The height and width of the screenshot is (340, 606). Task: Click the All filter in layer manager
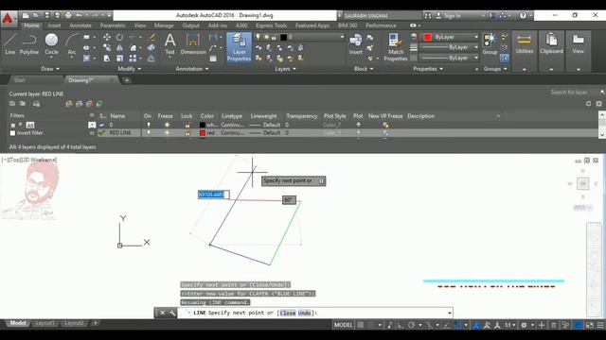[x=30, y=125]
